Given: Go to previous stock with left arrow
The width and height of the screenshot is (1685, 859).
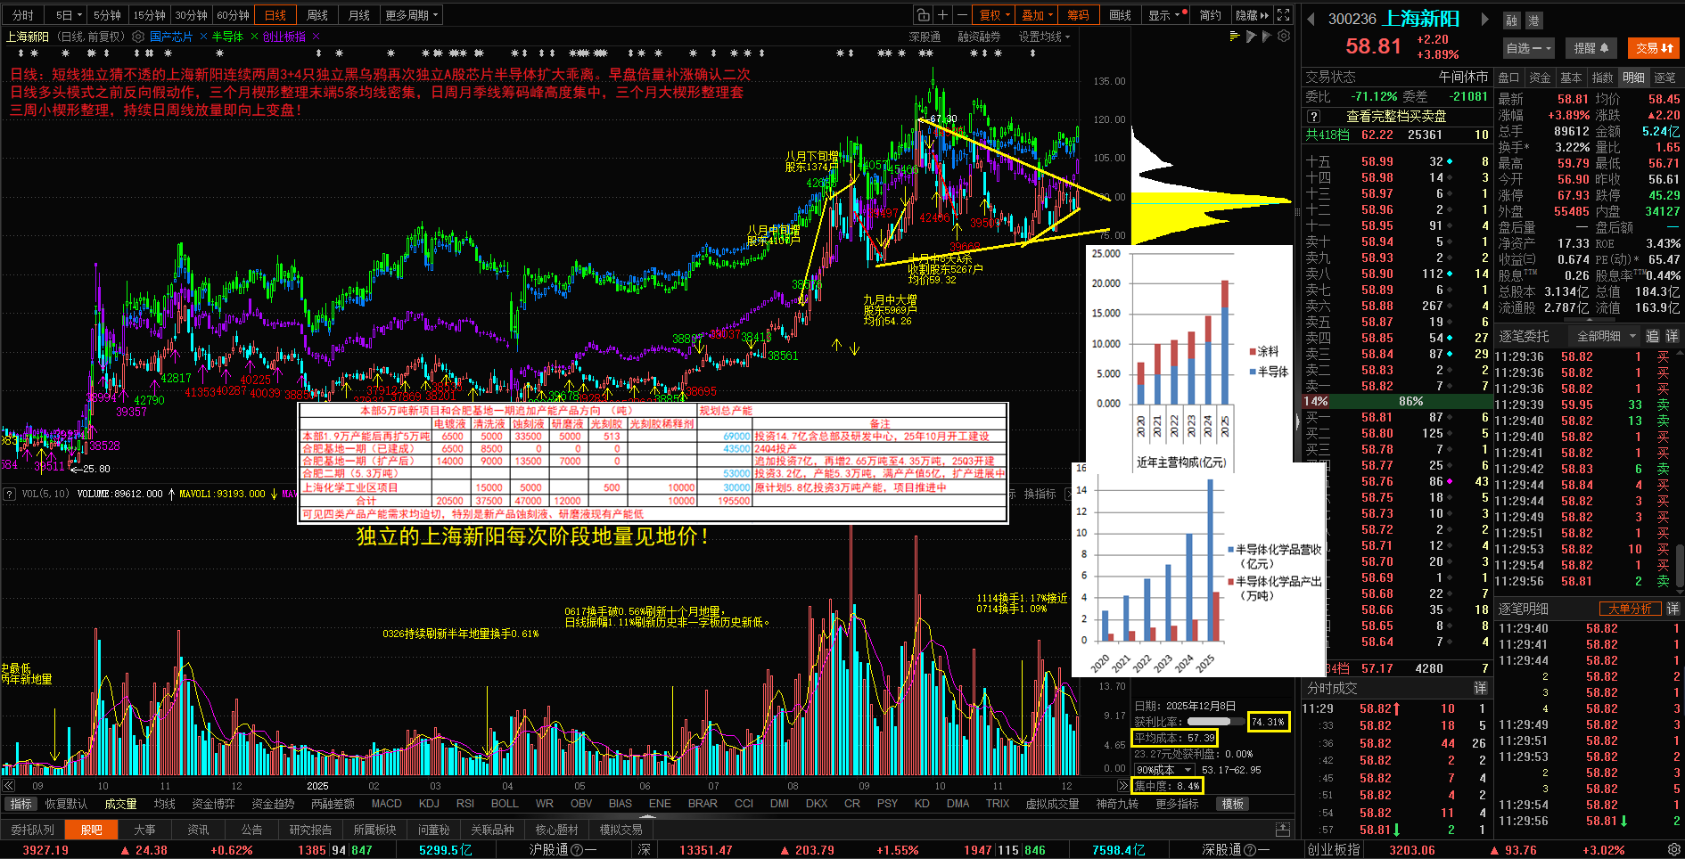Looking at the screenshot, I should click(1311, 19).
